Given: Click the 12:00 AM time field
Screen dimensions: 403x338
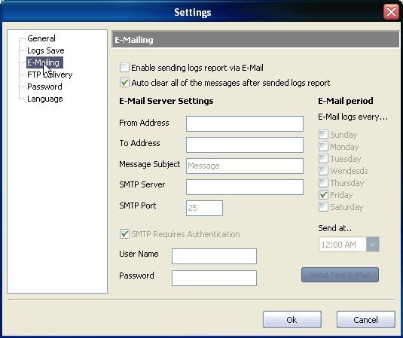Looking at the screenshot, I should (342, 244).
